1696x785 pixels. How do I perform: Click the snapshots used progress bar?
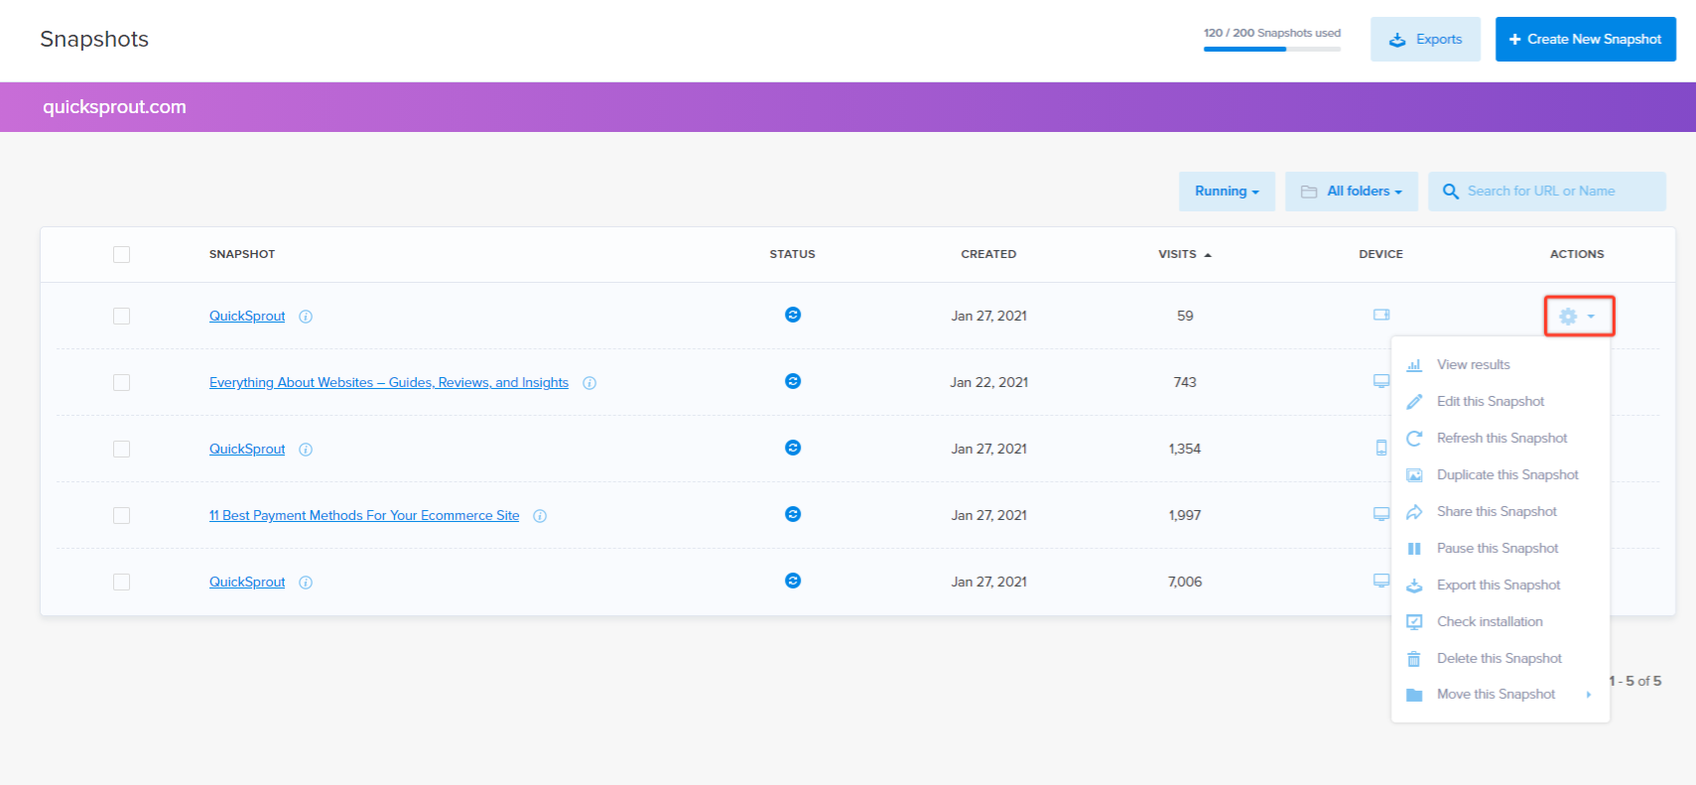pos(1272,50)
